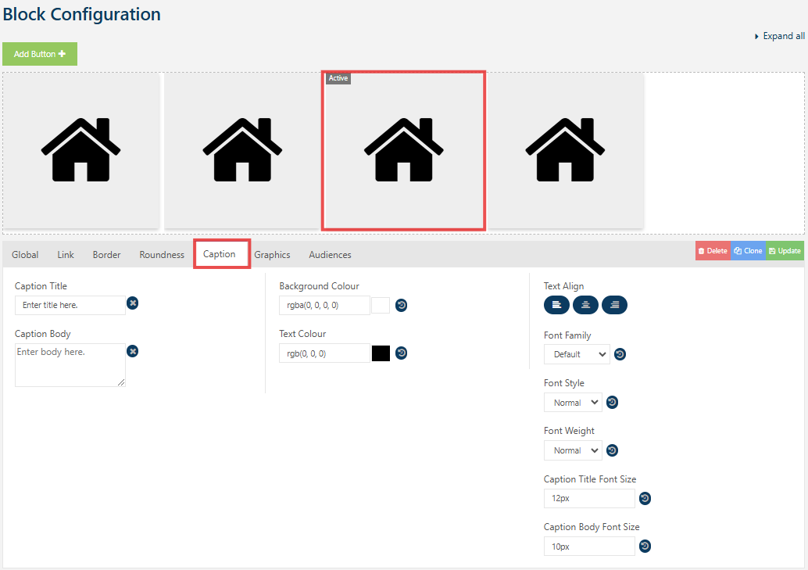Image resolution: width=808 pixels, height=570 pixels.
Task: Reset the Background Colour value
Action: [x=401, y=305]
